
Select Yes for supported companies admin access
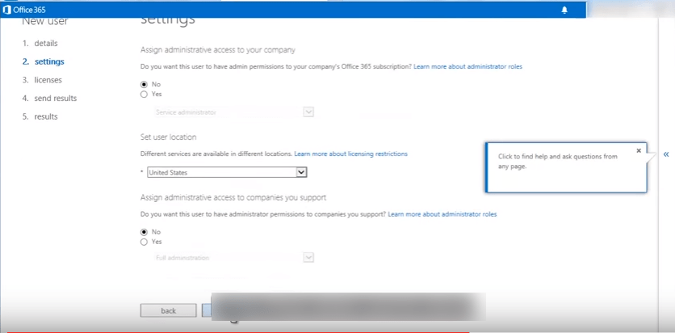145,242
